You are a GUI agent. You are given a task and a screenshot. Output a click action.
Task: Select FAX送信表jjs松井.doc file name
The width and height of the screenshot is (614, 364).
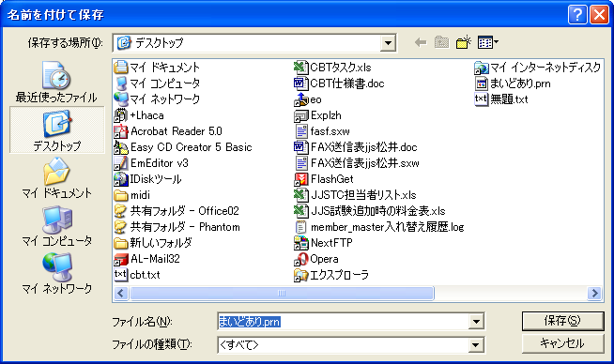pyautogui.click(x=363, y=147)
